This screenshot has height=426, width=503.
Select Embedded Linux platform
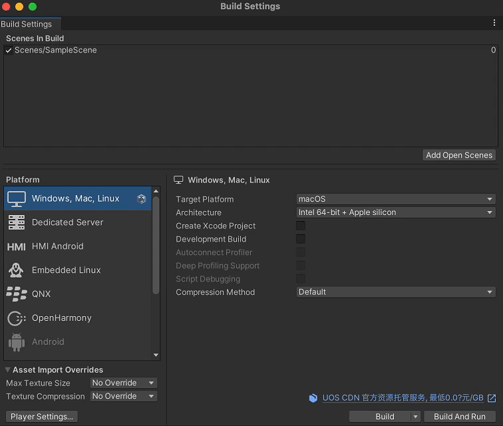point(78,270)
